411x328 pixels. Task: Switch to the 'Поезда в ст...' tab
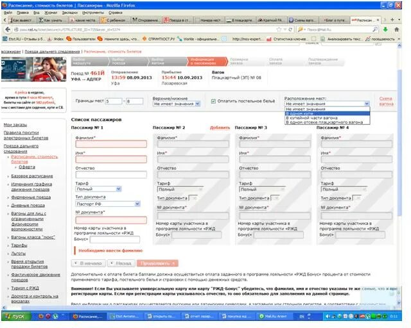(x=177, y=20)
